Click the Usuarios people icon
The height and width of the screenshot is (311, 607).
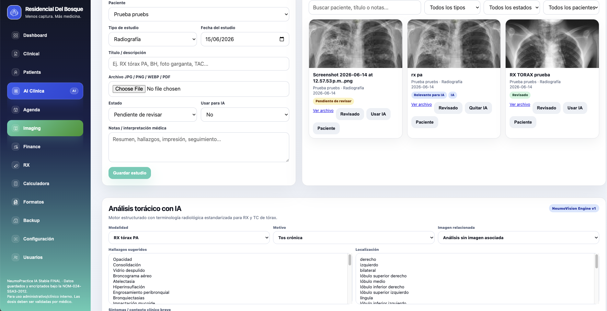[16, 257]
